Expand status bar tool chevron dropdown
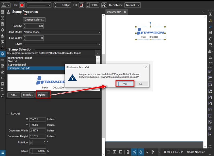The height and width of the screenshot is (156, 214). point(159,152)
